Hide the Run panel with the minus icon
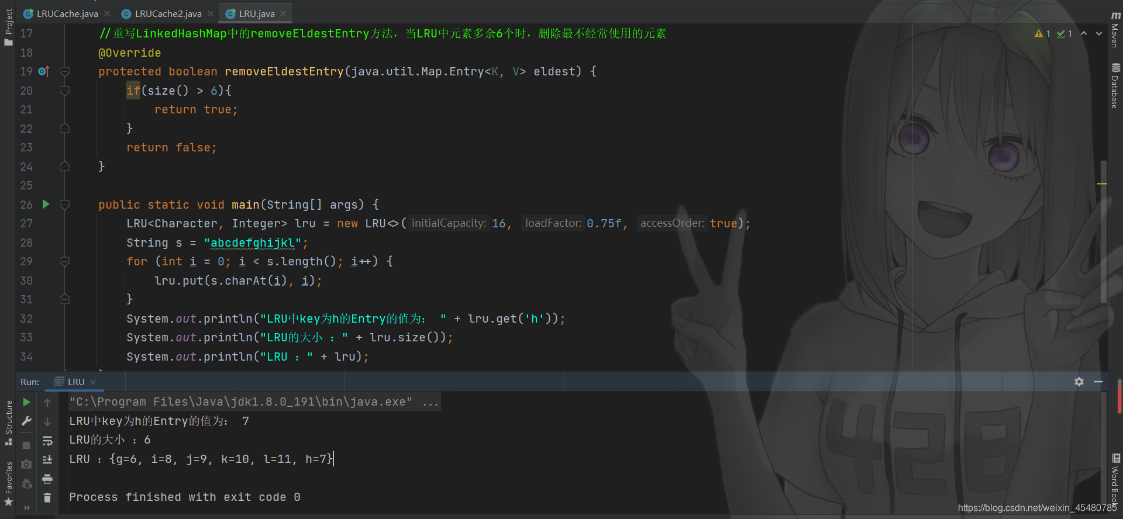The height and width of the screenshot is (519, 1123). click(1098, 382)
